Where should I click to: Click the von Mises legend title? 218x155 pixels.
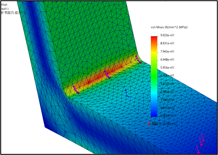tap(169, 27)
